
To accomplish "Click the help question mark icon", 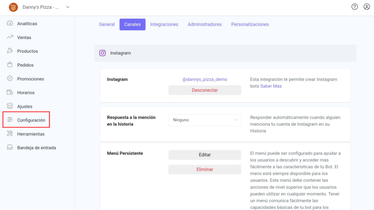I will pos(354,7).
